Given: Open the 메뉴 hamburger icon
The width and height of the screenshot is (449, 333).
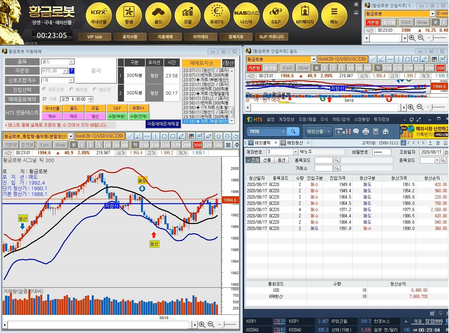Looking at the screenshot, I should click(x=334, y=16).
